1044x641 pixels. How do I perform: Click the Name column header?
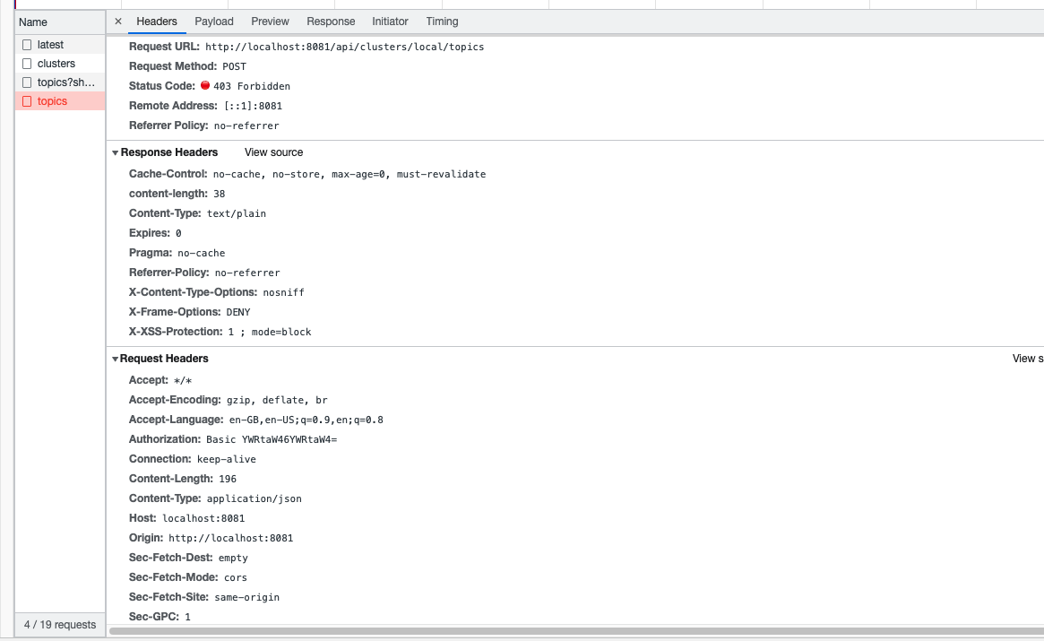click(32, 22)
